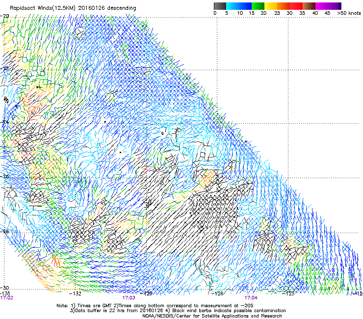The width and height of the screenshot is (363, 319).
Task: Click the '>50 knots' legend label
Action: pos(349,13)
